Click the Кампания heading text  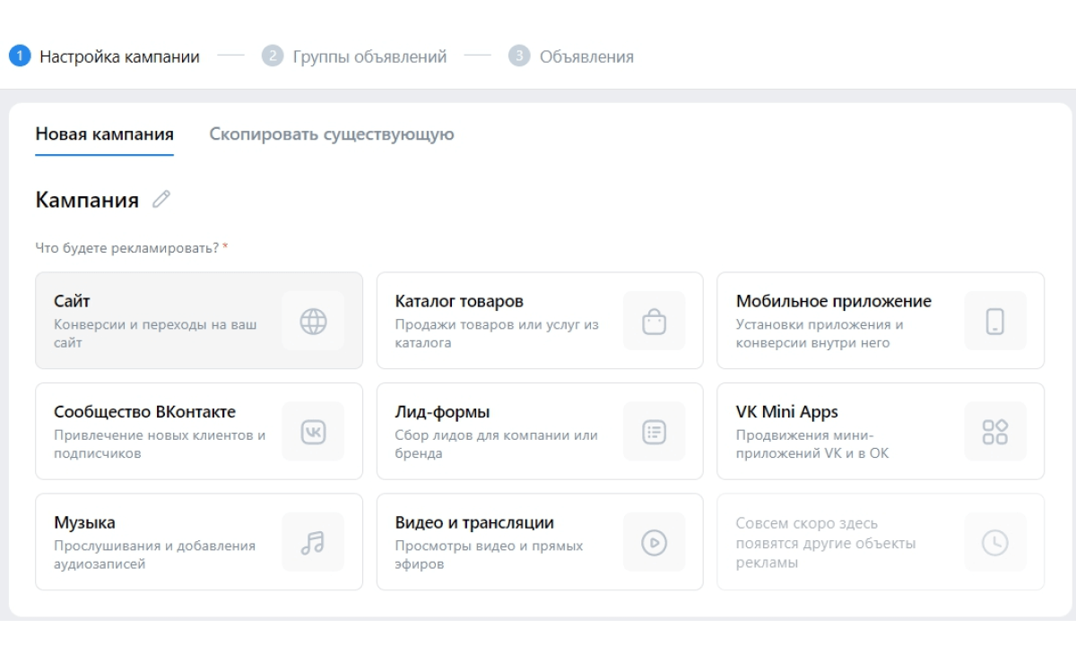[87, 200]
